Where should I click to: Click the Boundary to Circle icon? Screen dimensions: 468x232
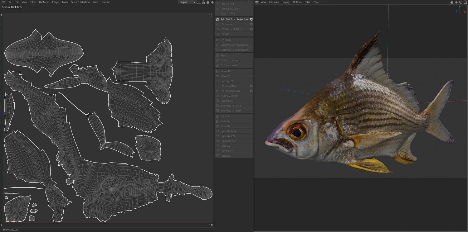click(x=217, y=106)
